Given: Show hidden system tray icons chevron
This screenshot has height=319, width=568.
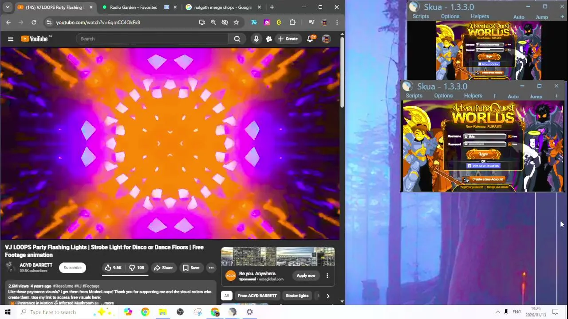Looking at the screenshot, I should [x=497, y=312].
